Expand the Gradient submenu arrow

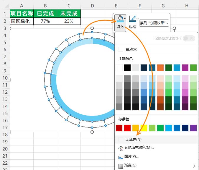tap(194, 166)
